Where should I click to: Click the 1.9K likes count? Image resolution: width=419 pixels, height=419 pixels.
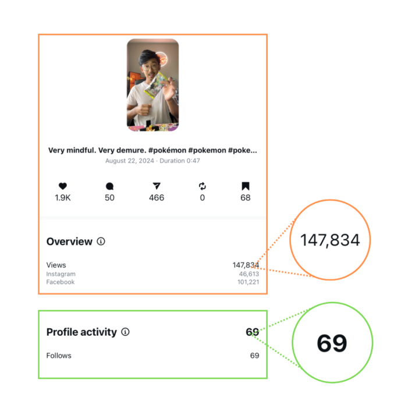pos(63,198)
